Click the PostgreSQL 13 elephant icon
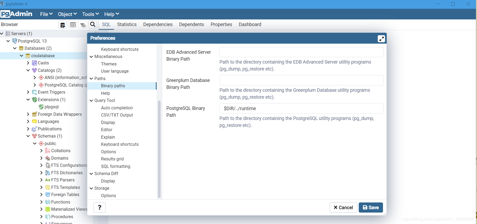The width and height of the screenshot is (477, 224). pyautogui.click(x=14, y=41)
